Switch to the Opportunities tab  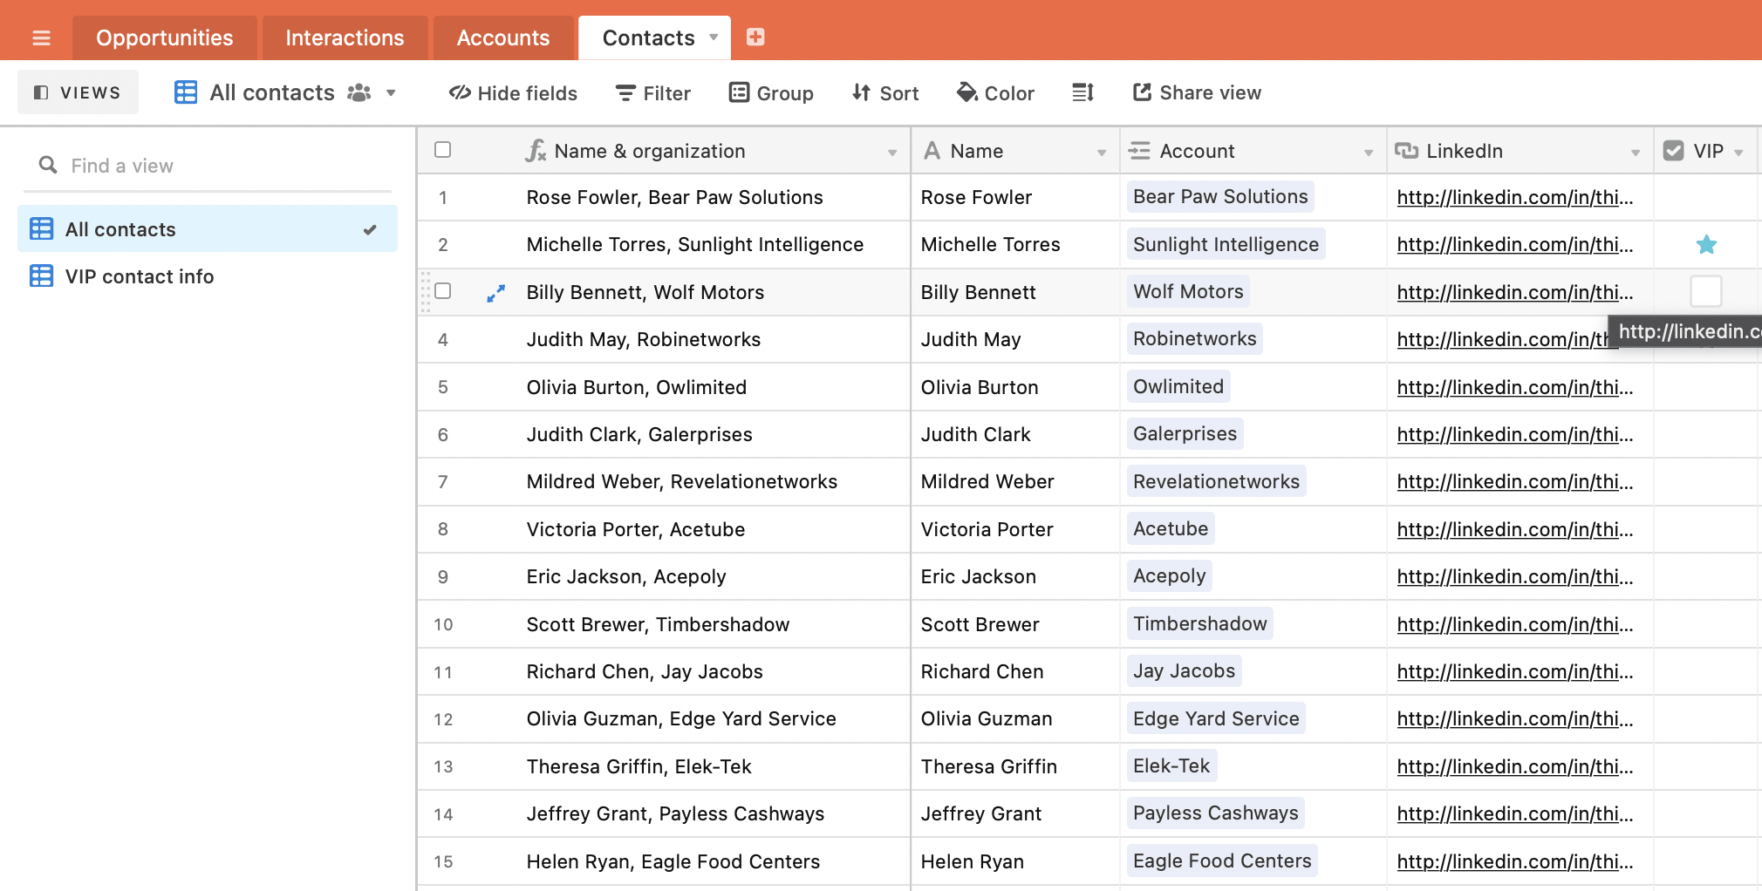click(x=164, y=37)
